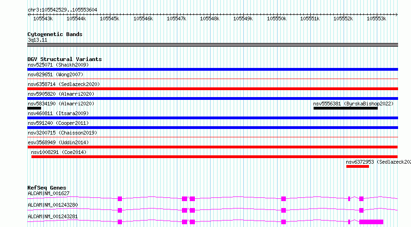Click the 105553k ruler tick label
Viewport: 411px width, 227px height.
[376, 18]
